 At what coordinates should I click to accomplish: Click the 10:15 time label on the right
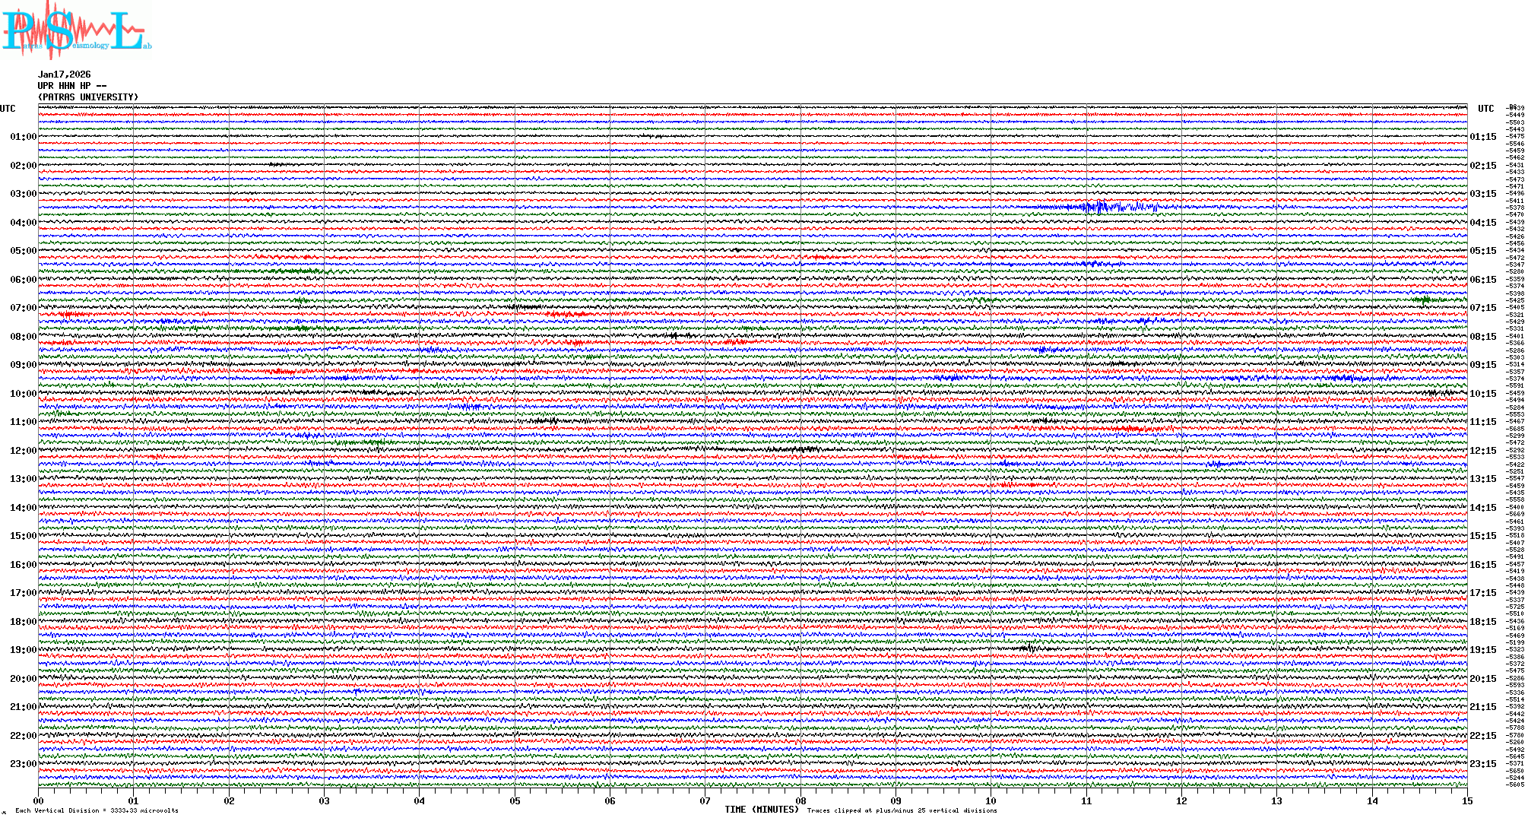click(1482, 394)
